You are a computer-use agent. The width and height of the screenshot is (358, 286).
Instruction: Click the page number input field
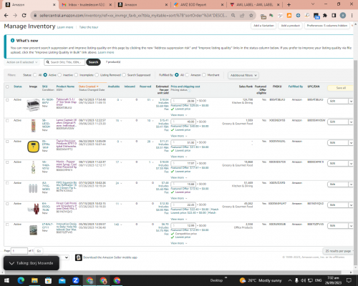pos(19,251)
